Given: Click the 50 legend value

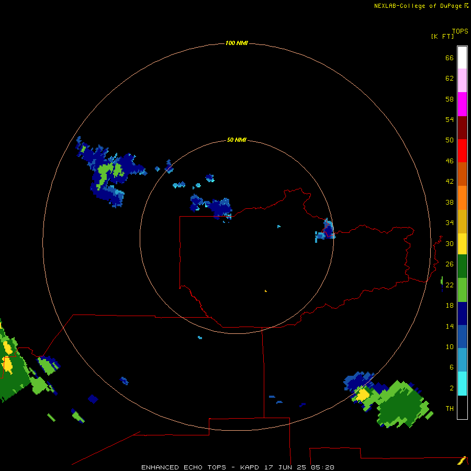Looking at the screenshot, I should click(450, 140).
